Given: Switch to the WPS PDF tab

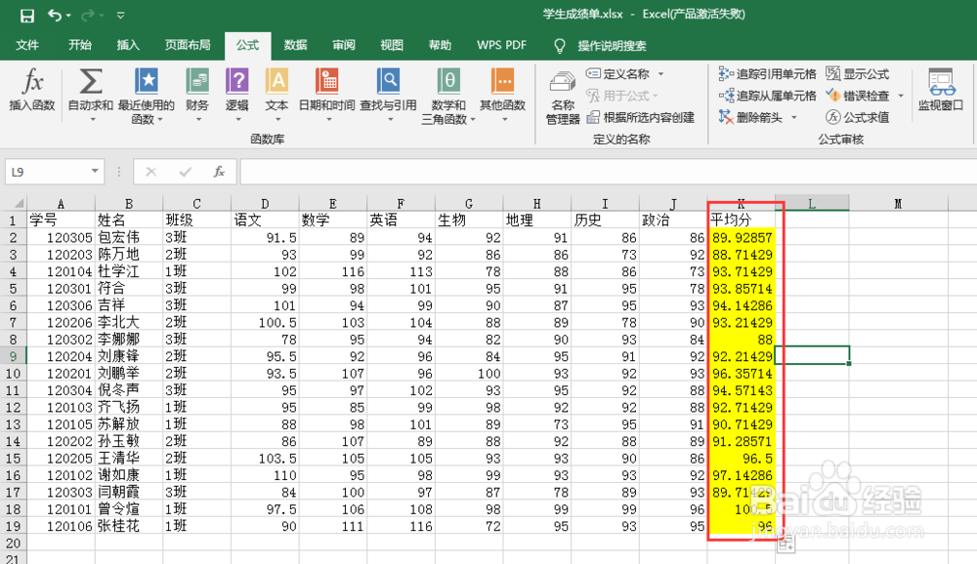Looking at the screenshot, I should pyautogui.click(x=501, y=45).
